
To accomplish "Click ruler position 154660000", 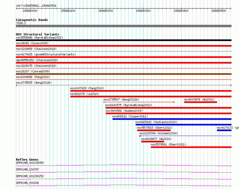I will pyautogui.click(x=30, y=11).
